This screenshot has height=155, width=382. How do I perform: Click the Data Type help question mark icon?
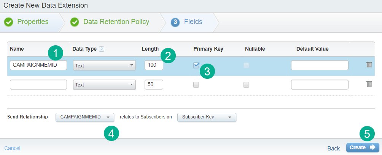tap(102, 49)
